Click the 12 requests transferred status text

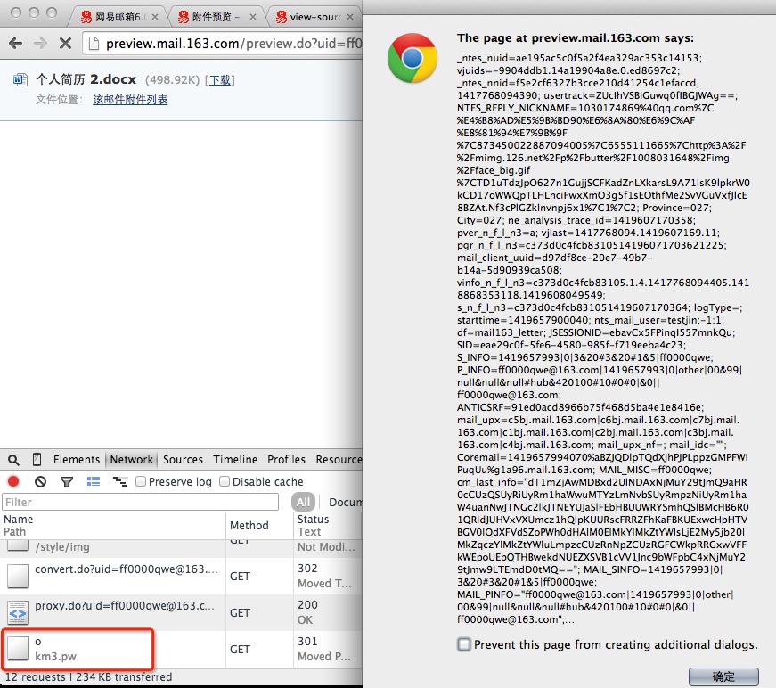click(x=88, y=676)
